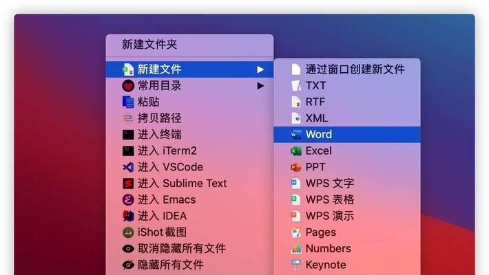Click the VSCode logo icon

[x=128, y=167]
